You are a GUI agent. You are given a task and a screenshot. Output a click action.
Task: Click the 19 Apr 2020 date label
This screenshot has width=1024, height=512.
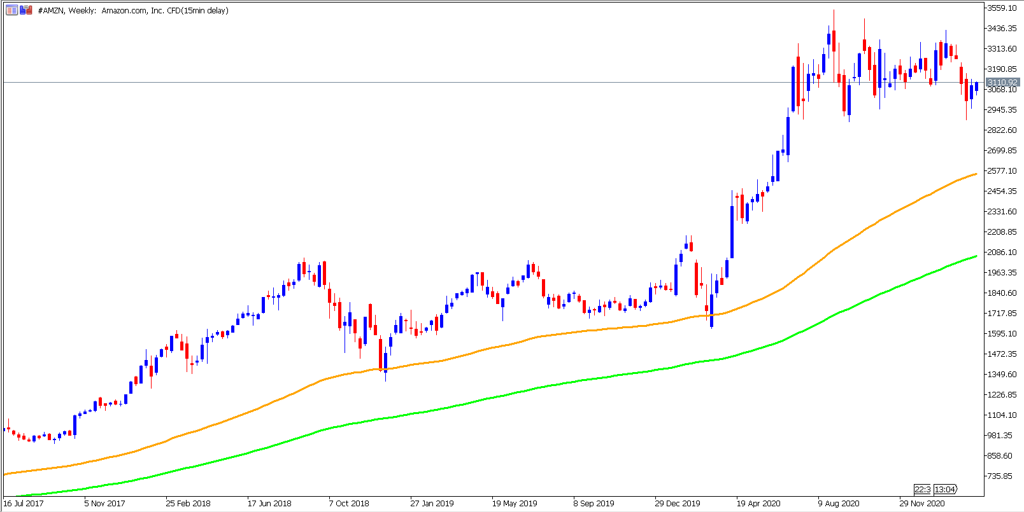click(x=758, y=503)
